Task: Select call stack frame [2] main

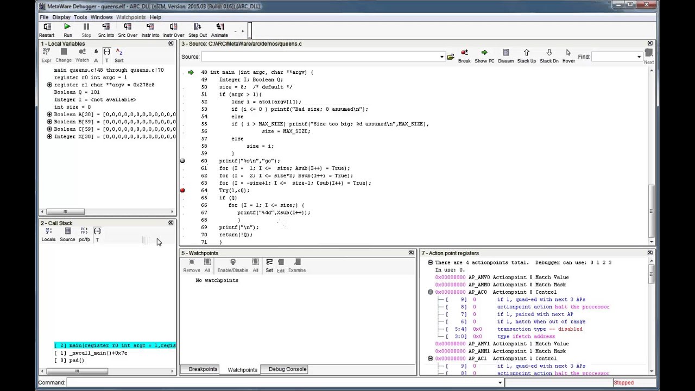Action: (115, 345)
